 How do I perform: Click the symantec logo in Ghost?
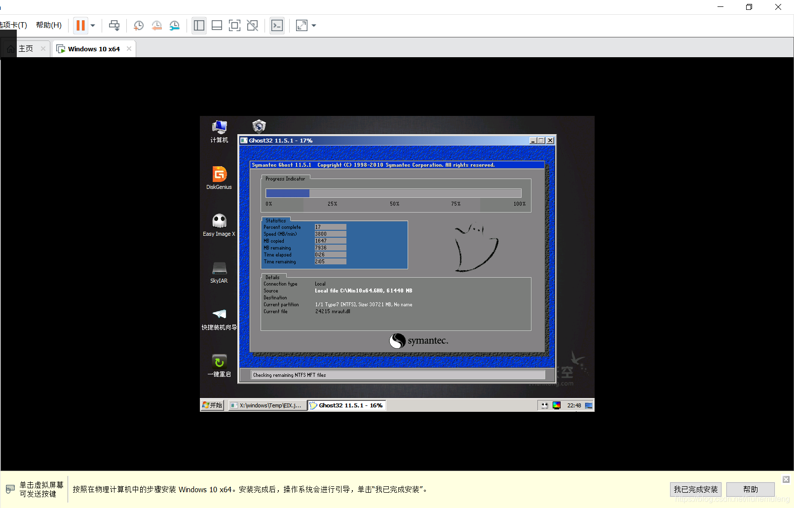pyautogui.click(x=419, y=341)
